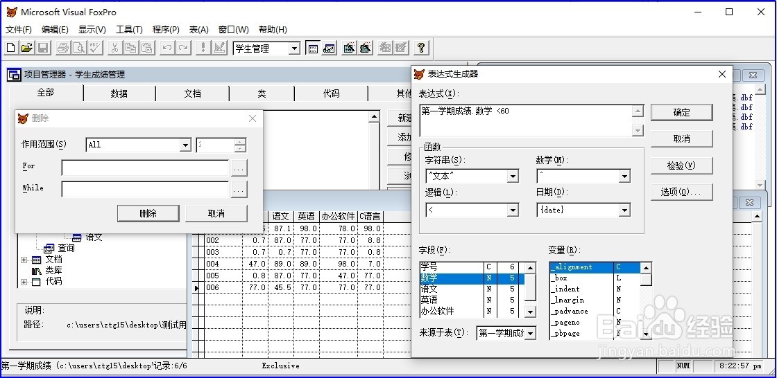
Task: Open the 表(A) menu
Action: [199, 30]
